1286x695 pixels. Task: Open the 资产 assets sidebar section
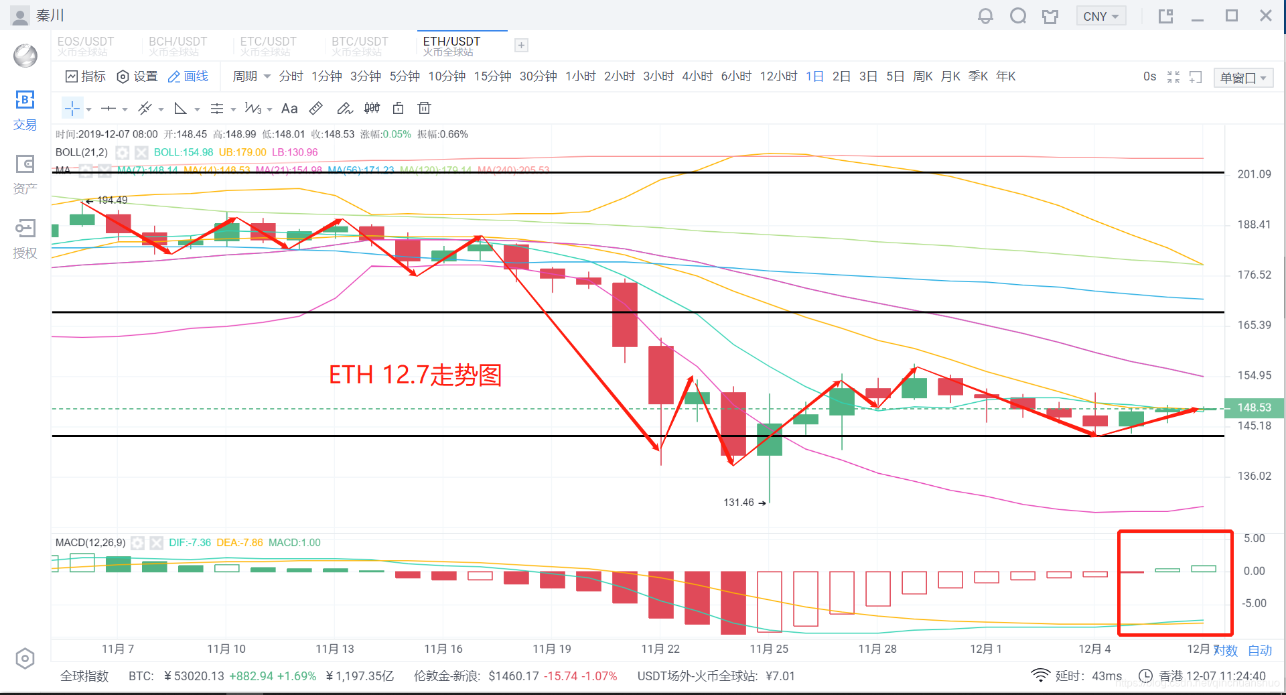(25, 175)
